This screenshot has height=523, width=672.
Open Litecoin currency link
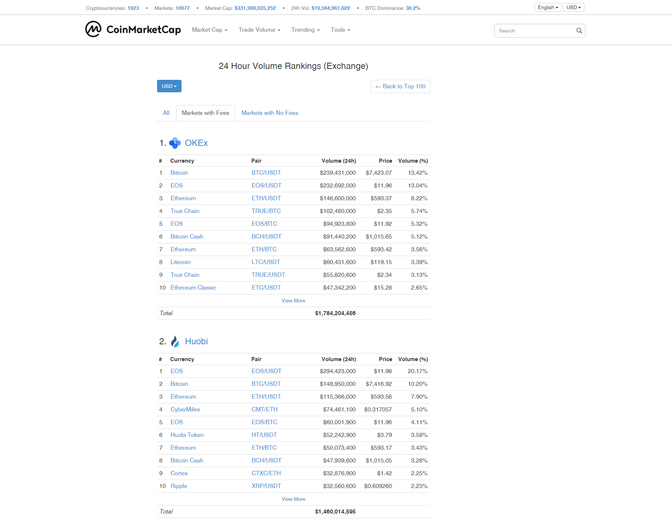(x=180, y=262)
